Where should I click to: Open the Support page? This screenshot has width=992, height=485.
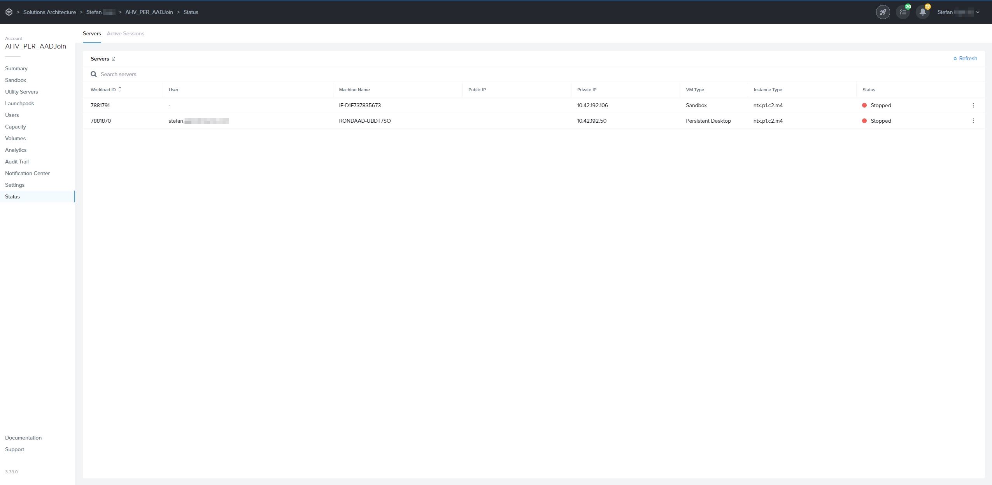14,449
